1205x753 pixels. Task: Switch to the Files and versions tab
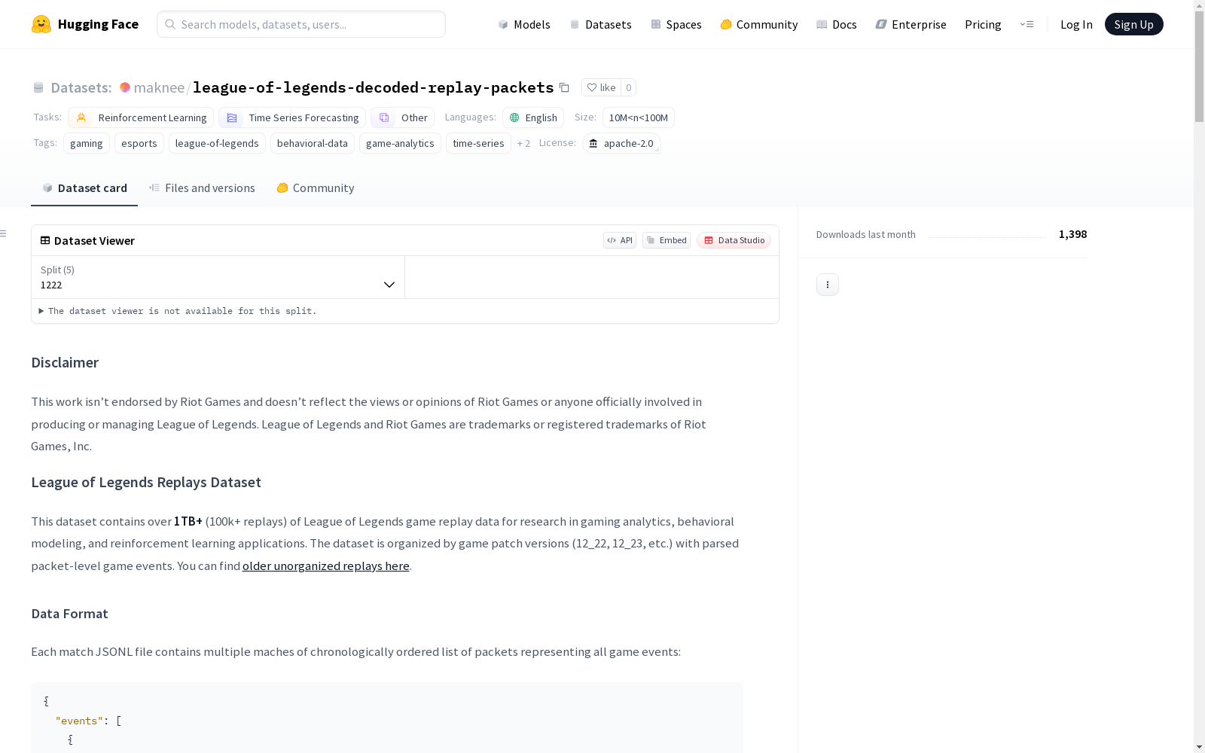tap(202, 188)
